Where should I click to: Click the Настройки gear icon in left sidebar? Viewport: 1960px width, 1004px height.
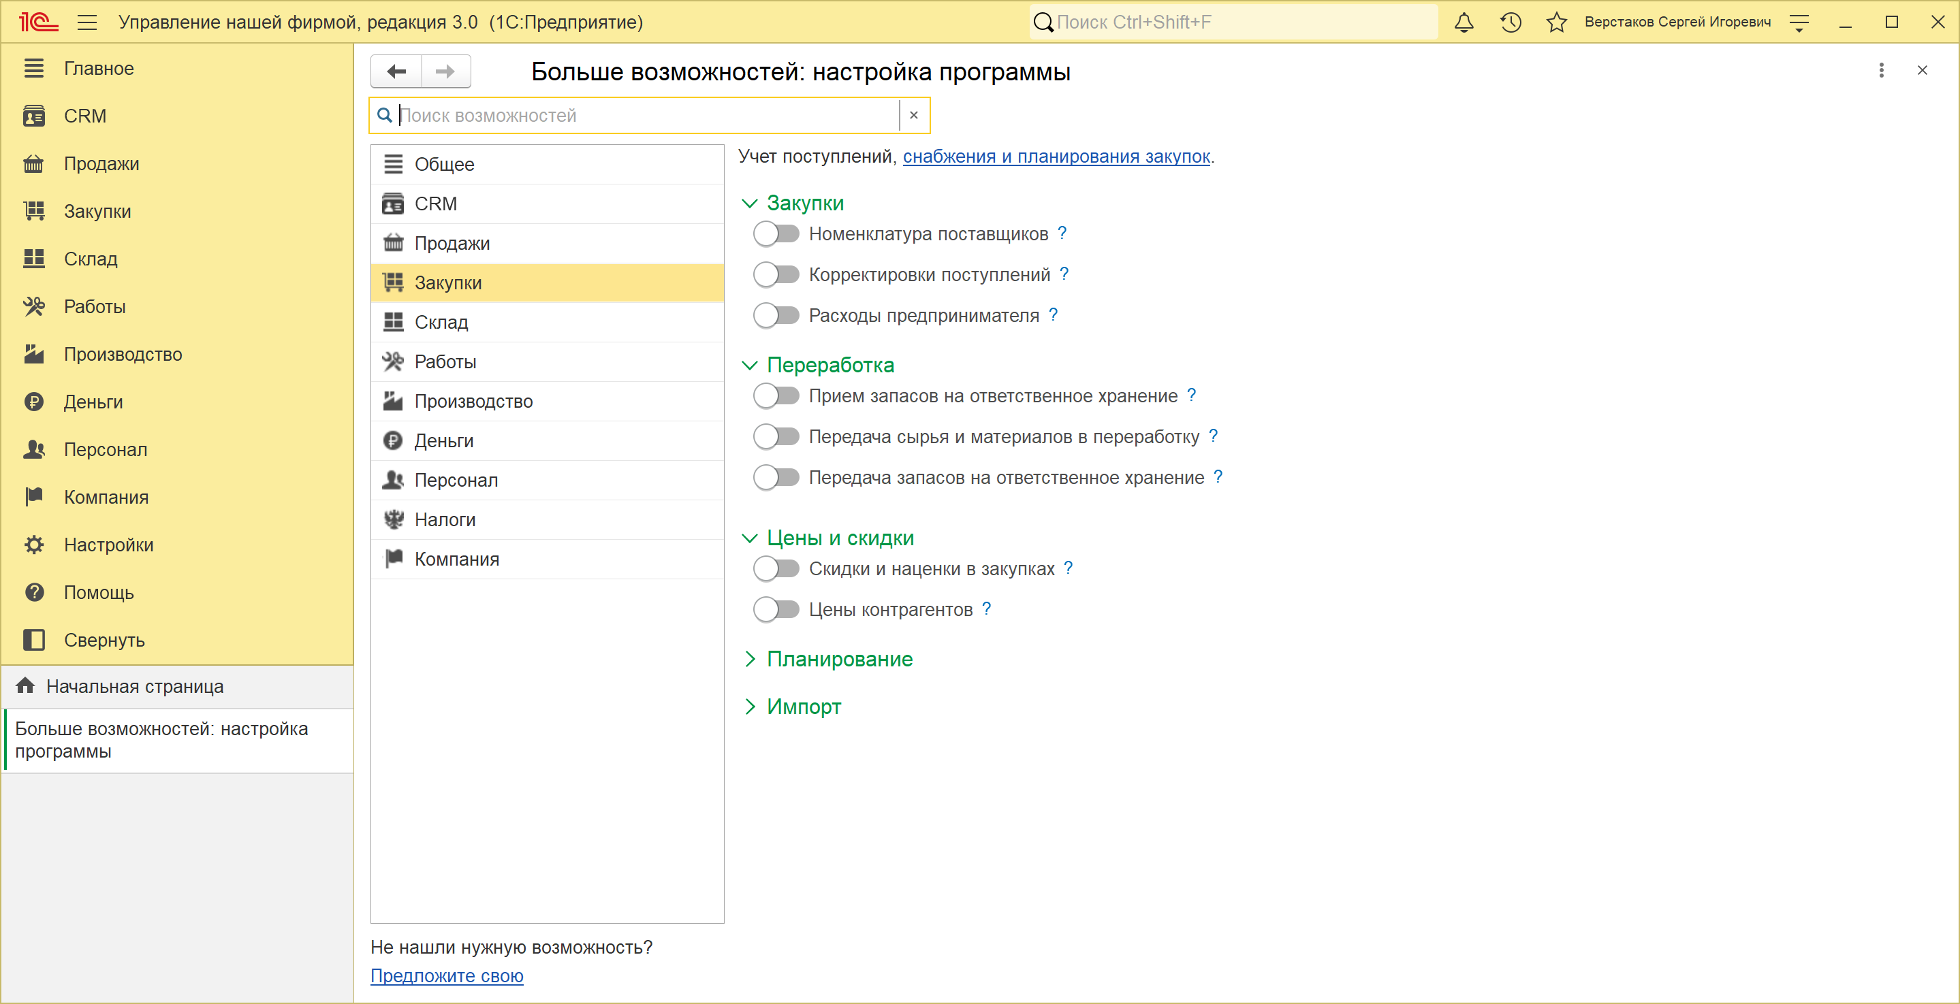point(34,545)
